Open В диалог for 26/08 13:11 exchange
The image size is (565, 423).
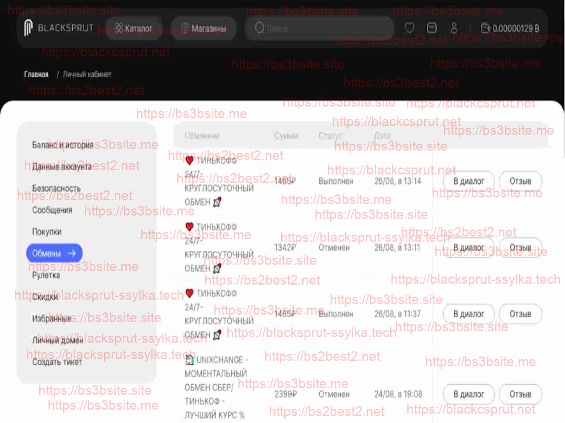(x=469, y=248)
